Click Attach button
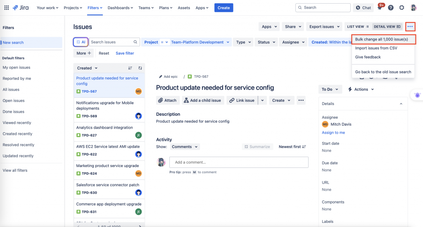 (x=167, y=100)
